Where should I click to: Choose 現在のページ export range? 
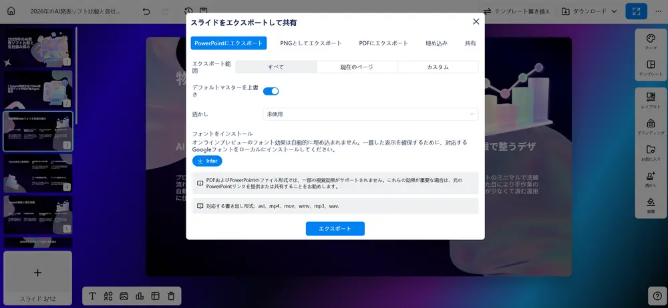[357, 67]
